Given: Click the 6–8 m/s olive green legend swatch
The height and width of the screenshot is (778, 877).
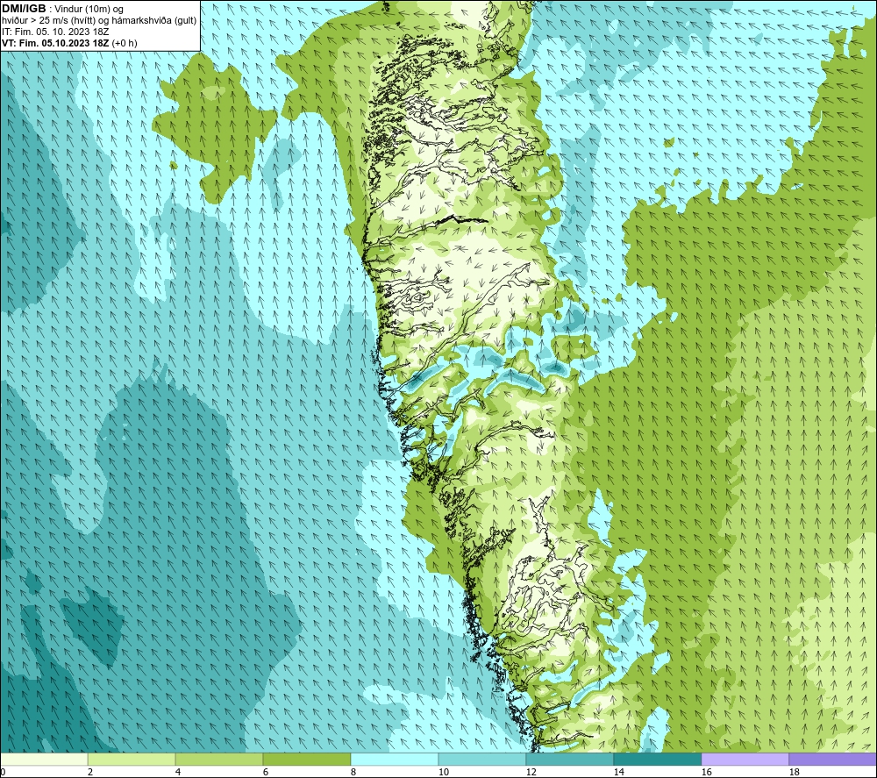Looking at the screenshot, I should 306,760.
